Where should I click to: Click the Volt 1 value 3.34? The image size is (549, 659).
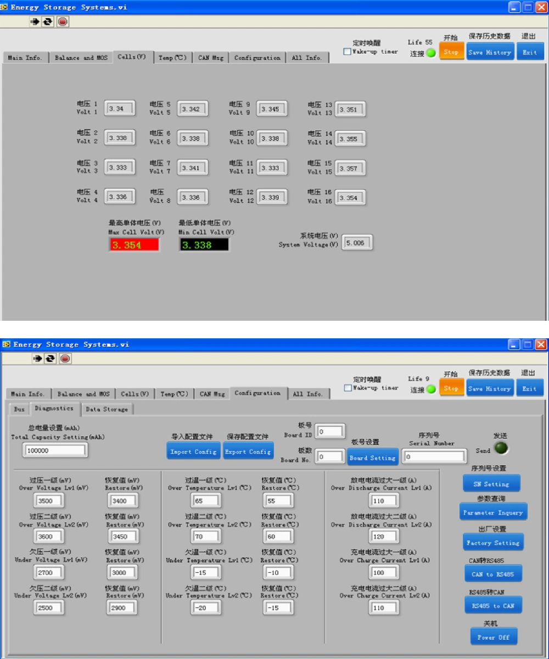(x=119, y=109)
